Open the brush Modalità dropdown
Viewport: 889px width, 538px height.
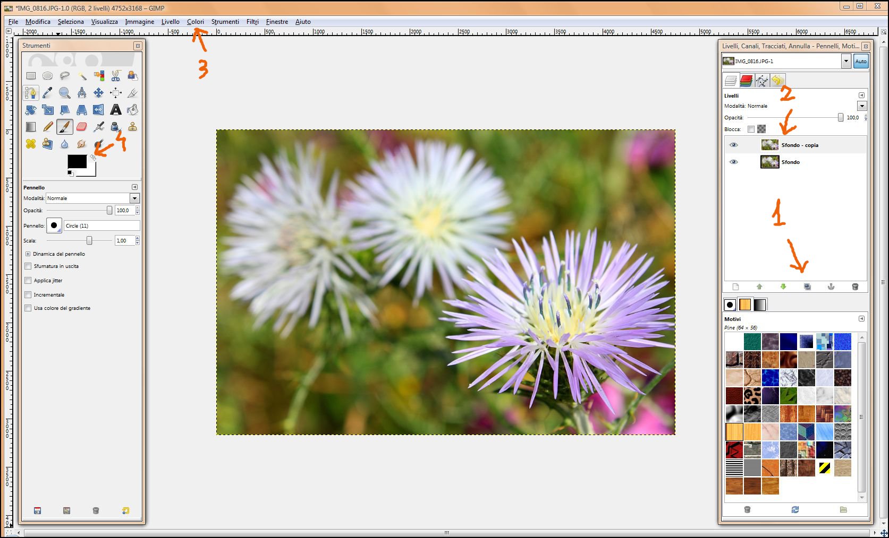click(x=134, y=198)
